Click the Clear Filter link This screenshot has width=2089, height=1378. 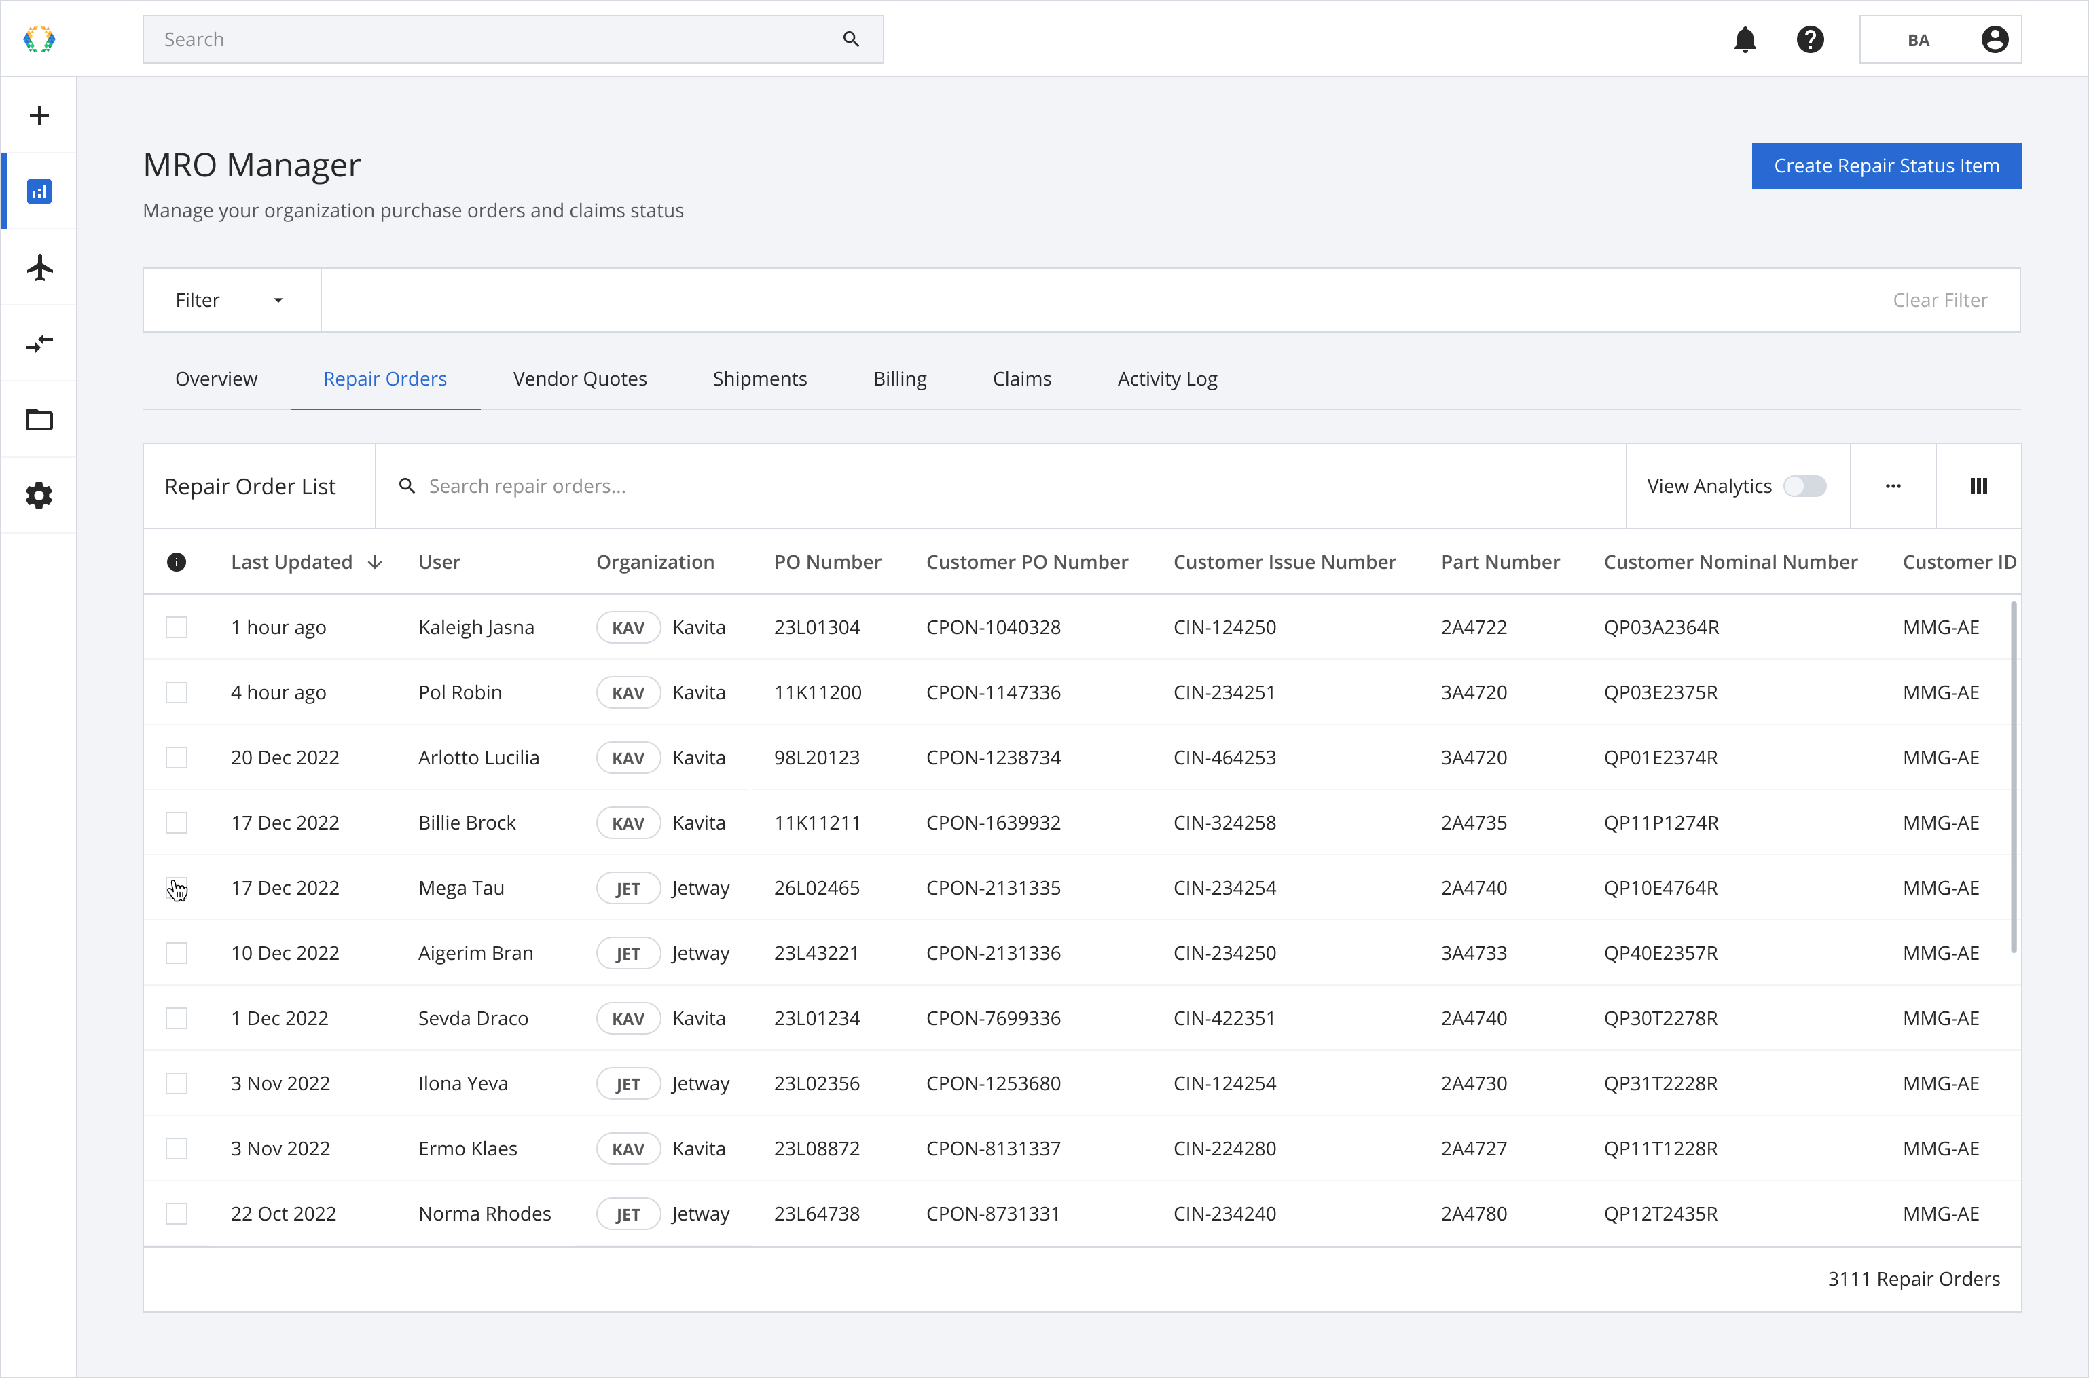1940,301
